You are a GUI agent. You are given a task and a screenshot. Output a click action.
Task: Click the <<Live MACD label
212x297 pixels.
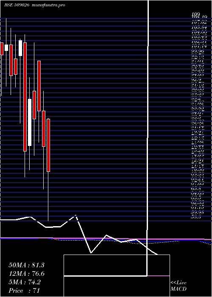(x=179, y=286)
